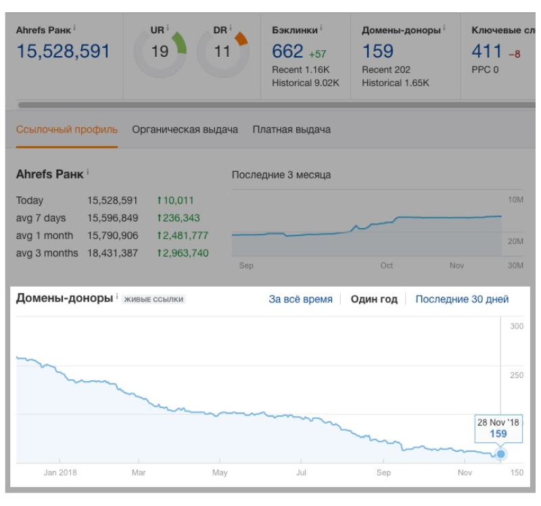The image size is (541, 506).
Task: Select the За всё время time range
Action: pos(300,299)
